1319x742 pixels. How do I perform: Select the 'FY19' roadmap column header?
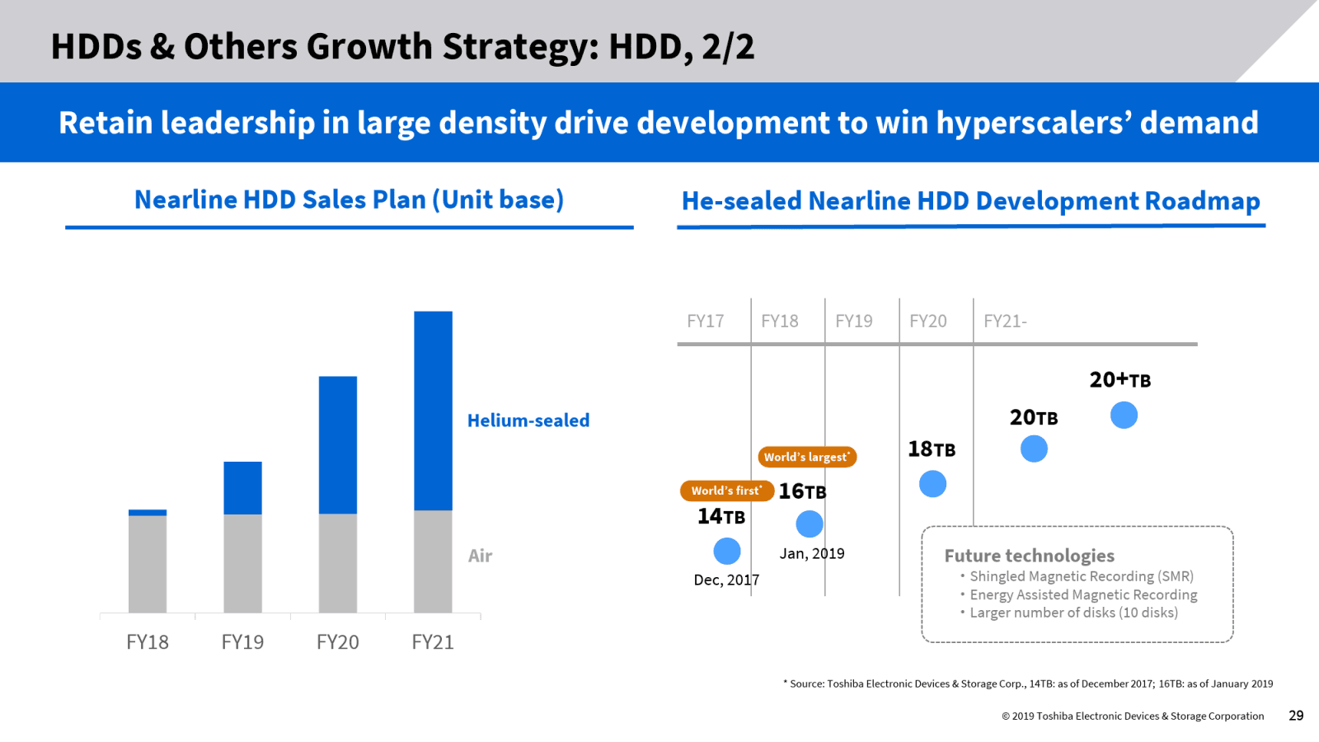pyautogui.click(x=854, y=322)
